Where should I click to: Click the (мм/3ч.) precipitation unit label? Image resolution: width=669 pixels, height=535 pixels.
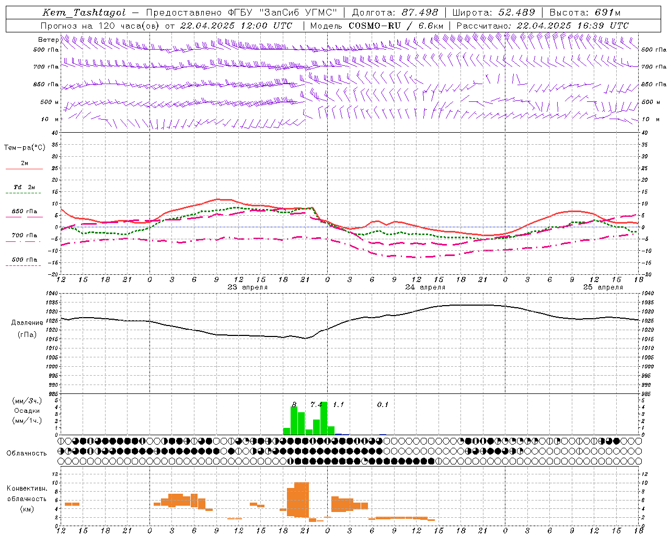coord(27,401)
